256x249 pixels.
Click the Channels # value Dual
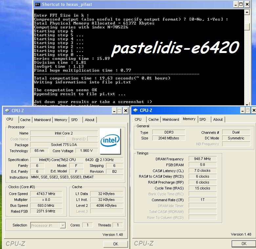pyautogui.click(x=236, y=132)
